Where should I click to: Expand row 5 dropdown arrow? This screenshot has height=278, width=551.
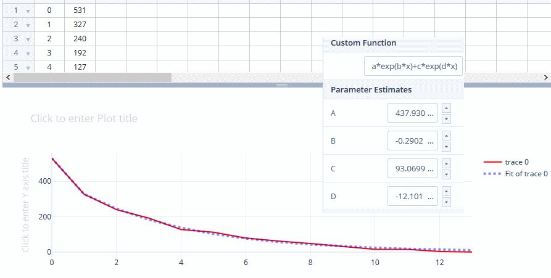(x=28, y=67)
